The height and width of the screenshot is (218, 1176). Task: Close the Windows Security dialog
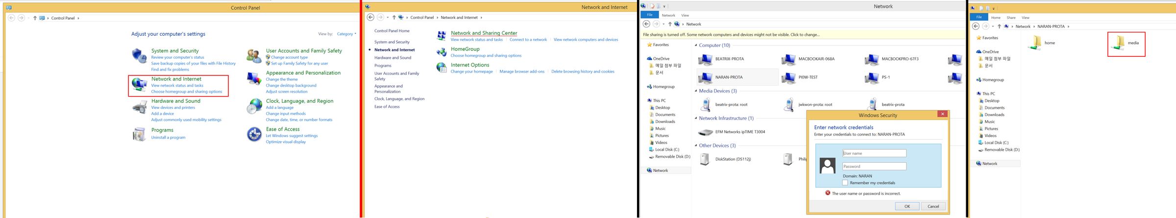942,114
